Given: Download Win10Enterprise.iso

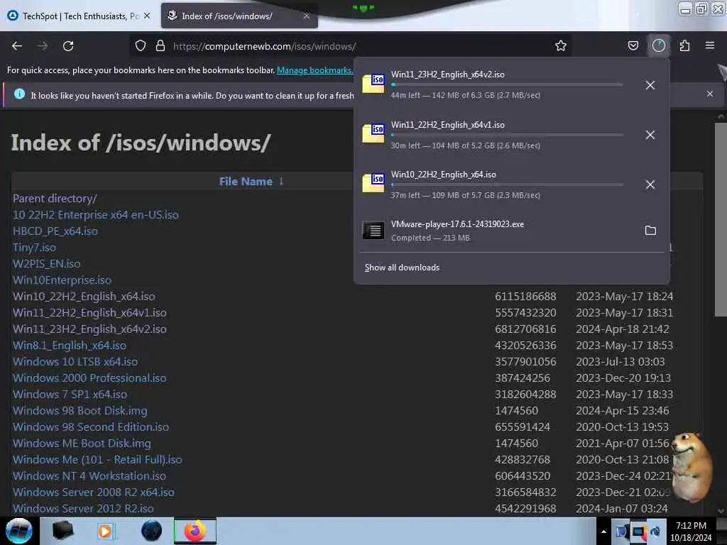Looking at the screenshot, I should (62, 280).
